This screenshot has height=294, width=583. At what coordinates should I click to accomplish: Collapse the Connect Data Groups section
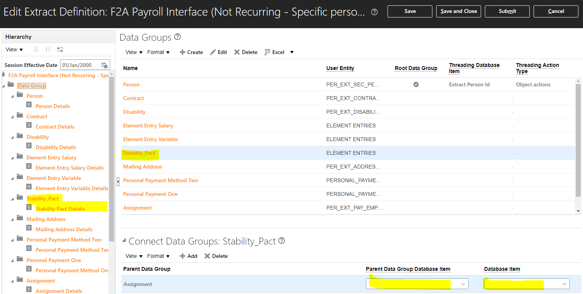(124, 241)
